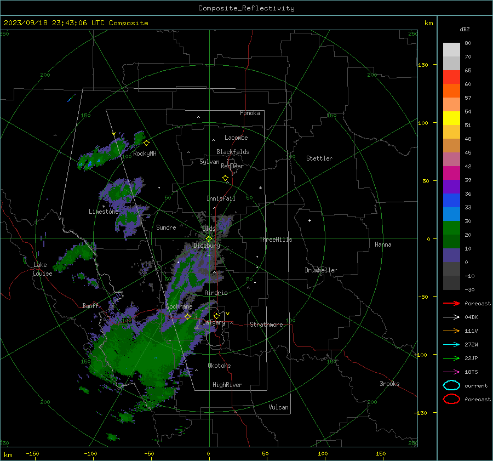Click the Lake Louise label
Image resolution: width=493 pixels, height=461 pixels.
coord(42,269)
